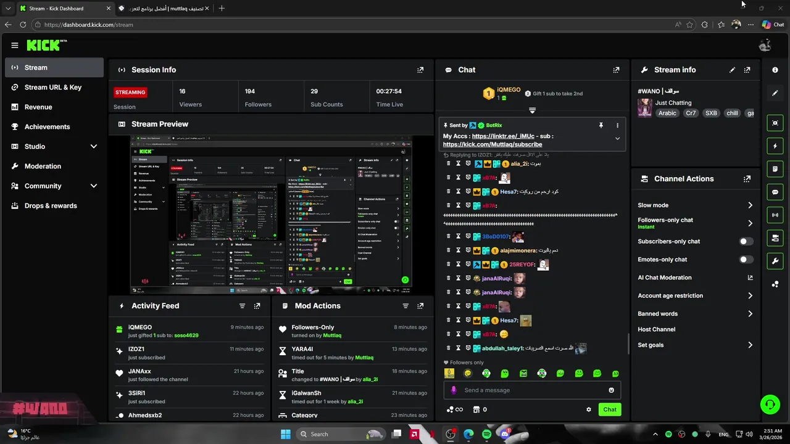Toggle Subscribers-only chat switch
The height and width of the screenshot is (444, 790).
746,242
